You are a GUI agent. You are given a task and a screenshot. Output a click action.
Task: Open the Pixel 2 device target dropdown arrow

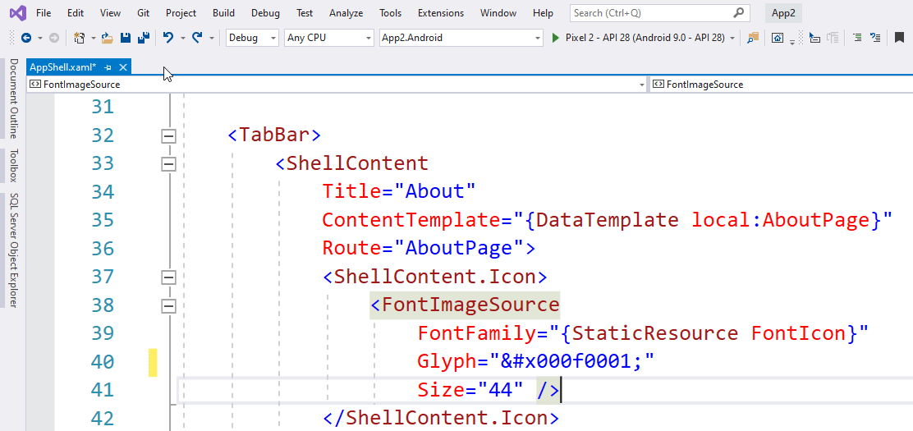732,39
